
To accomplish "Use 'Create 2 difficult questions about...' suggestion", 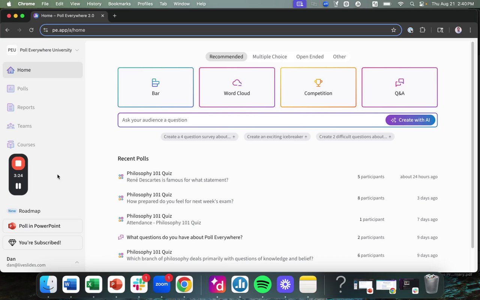I will coord(355,137).
